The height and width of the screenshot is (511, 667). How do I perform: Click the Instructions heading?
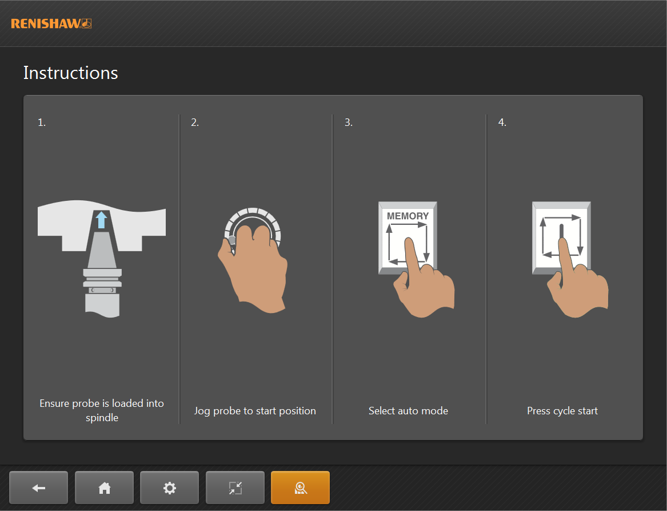click(71, 73)
